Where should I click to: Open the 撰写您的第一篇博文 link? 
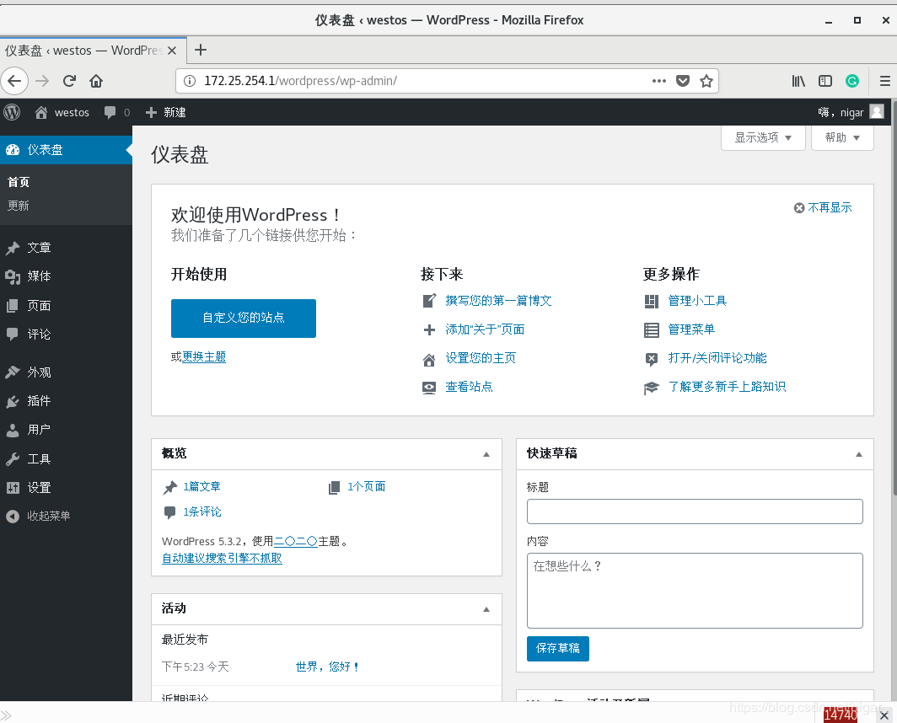(498, 301)
